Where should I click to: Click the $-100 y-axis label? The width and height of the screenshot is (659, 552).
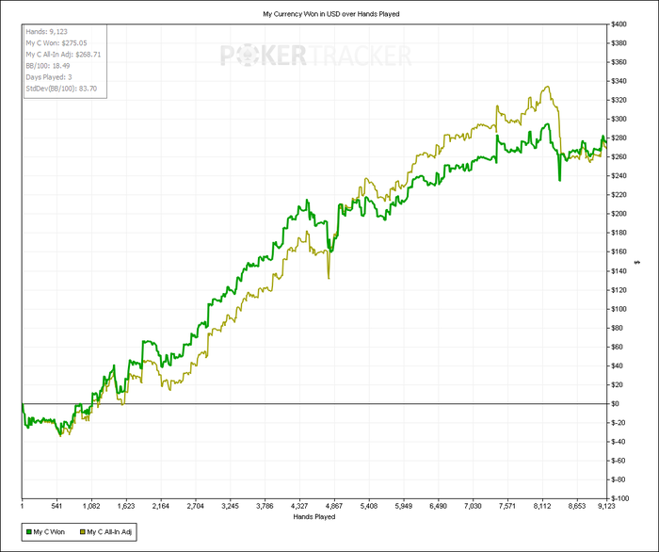pyautogui.click(x=619, y=498)
